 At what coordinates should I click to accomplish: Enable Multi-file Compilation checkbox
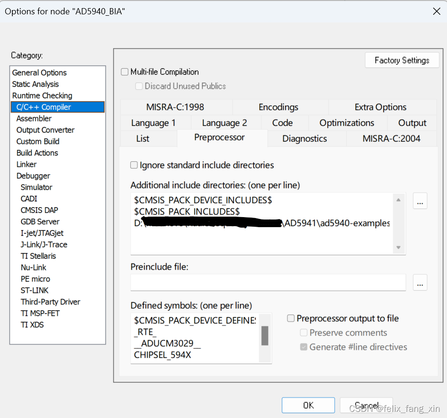coord(125,72)
